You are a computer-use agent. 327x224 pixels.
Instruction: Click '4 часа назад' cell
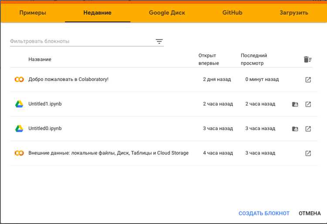point(218,153)
